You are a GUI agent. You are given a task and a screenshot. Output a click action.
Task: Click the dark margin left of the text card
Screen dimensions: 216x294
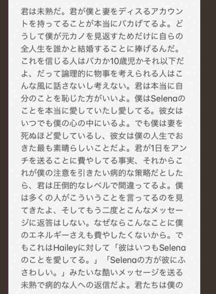pos(4,147)
